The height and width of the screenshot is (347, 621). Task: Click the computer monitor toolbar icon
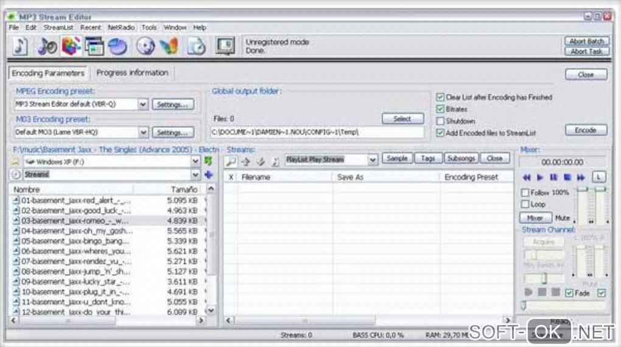(x=225, y=46)
